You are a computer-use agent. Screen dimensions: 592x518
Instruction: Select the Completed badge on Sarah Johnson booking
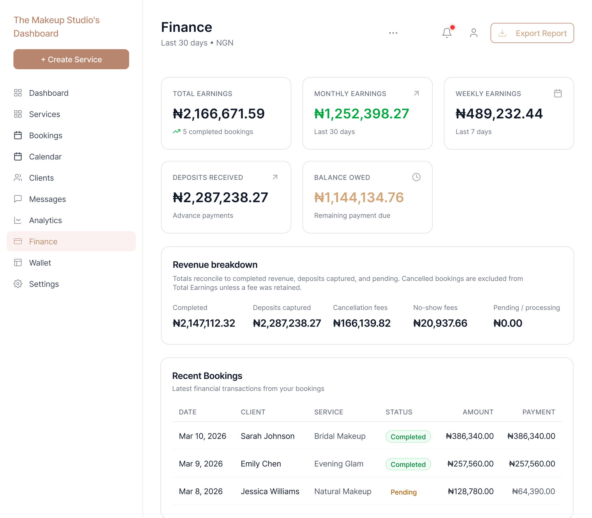[408, 436]
